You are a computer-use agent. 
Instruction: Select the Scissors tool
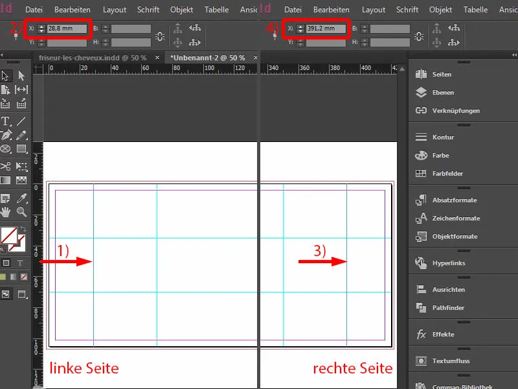(5, 166)
